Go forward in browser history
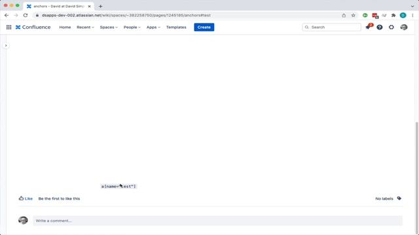This screenshot has width=419, height=235. [x=16, y=15]
